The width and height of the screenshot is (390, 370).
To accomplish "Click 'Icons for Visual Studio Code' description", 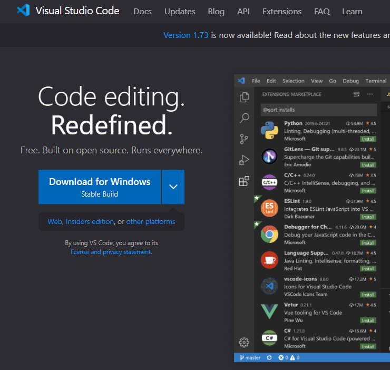I will pos(318,287).
